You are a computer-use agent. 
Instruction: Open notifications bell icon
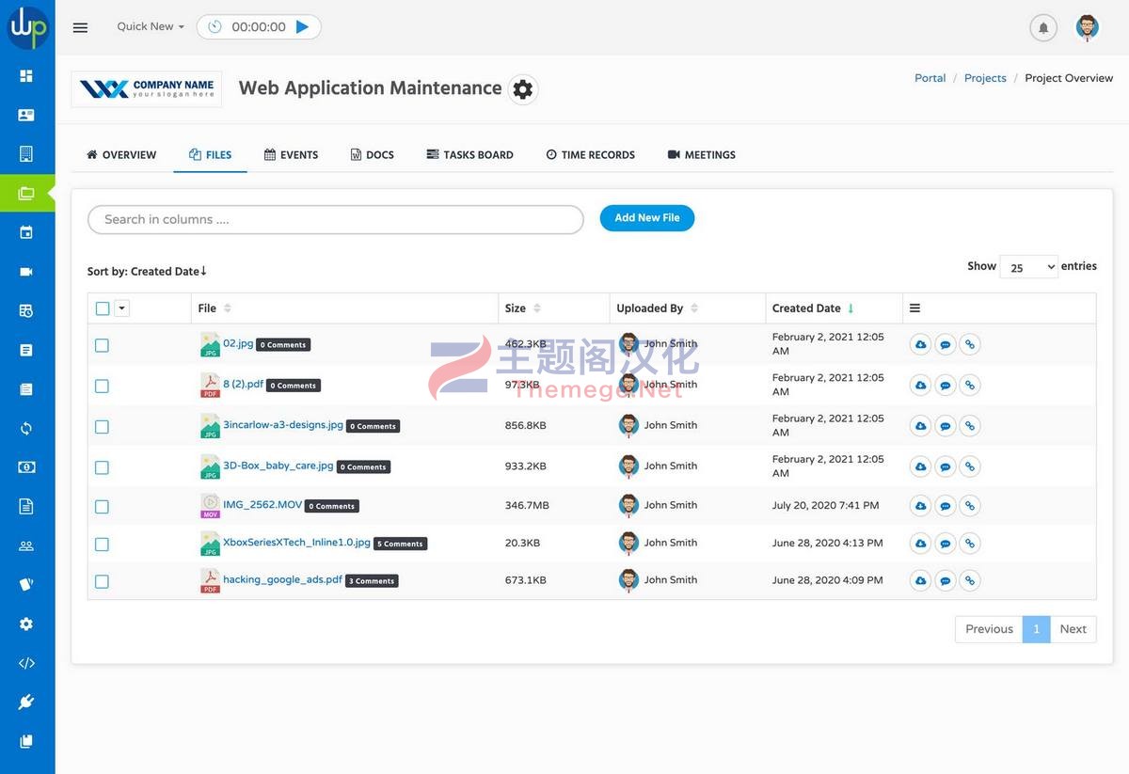(x=1042, y=28)
